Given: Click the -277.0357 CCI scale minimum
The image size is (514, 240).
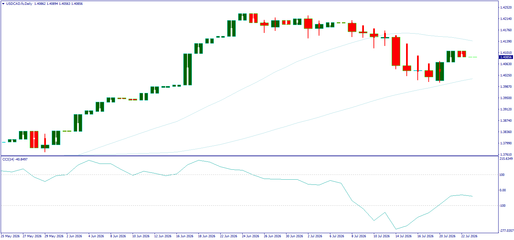Looking at the screenshot, I should click(506, 231).
